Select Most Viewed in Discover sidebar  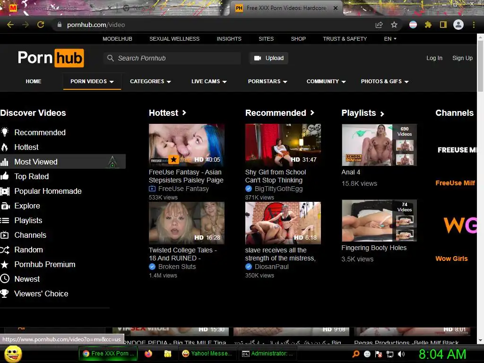tap(63, 162)
